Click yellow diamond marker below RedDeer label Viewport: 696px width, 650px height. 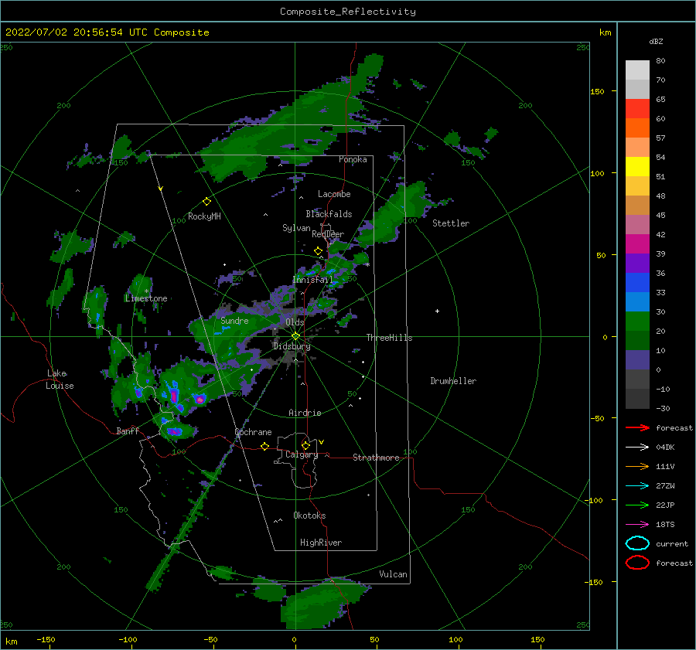318,251
